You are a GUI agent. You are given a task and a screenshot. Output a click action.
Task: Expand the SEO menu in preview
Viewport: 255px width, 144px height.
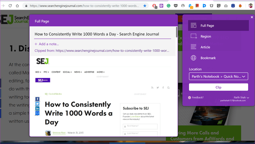pyautogui.click(x=38, y=72)
